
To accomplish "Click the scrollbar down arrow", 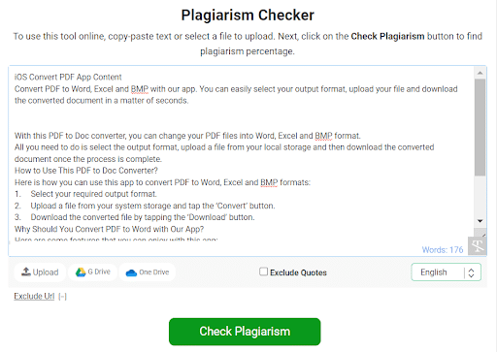I will [480, 221].
